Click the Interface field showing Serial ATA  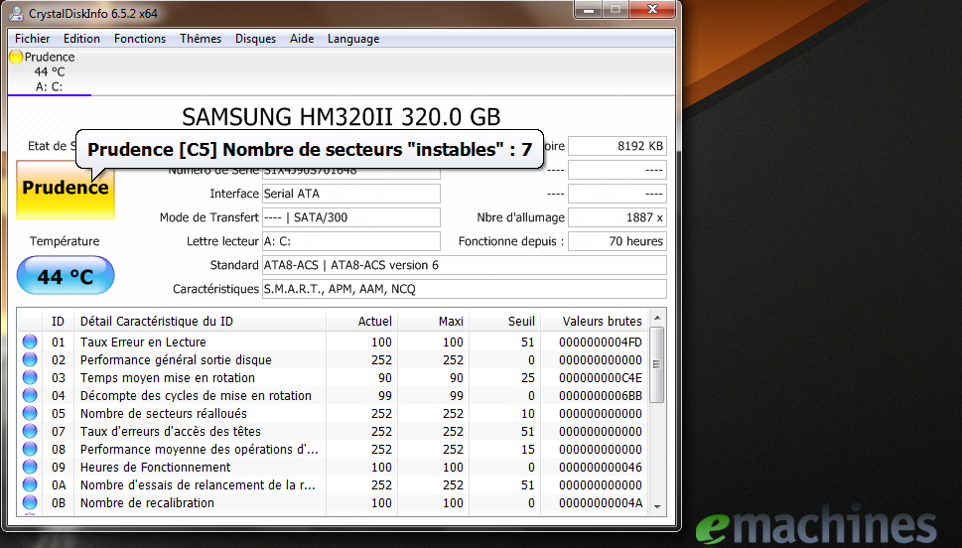tap(350, 194)
